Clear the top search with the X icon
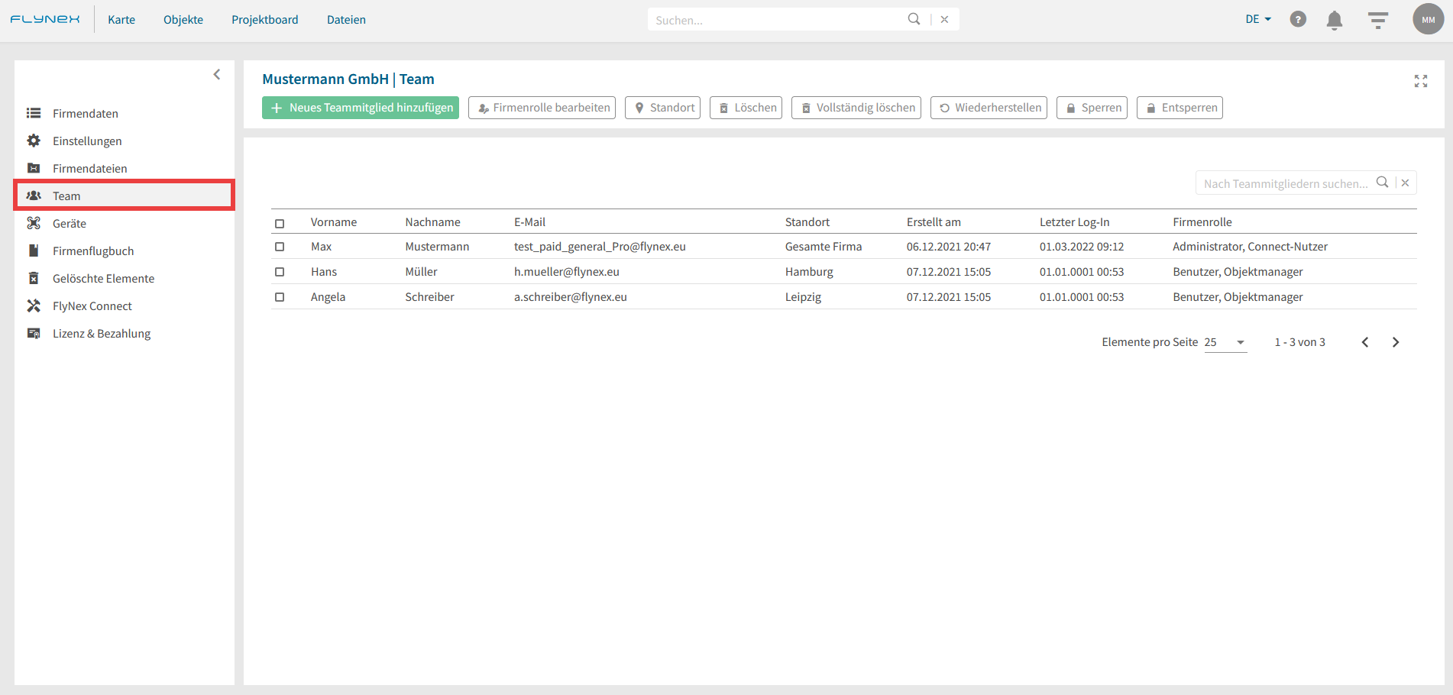The image size is (1453, 695). pos(944,20)
